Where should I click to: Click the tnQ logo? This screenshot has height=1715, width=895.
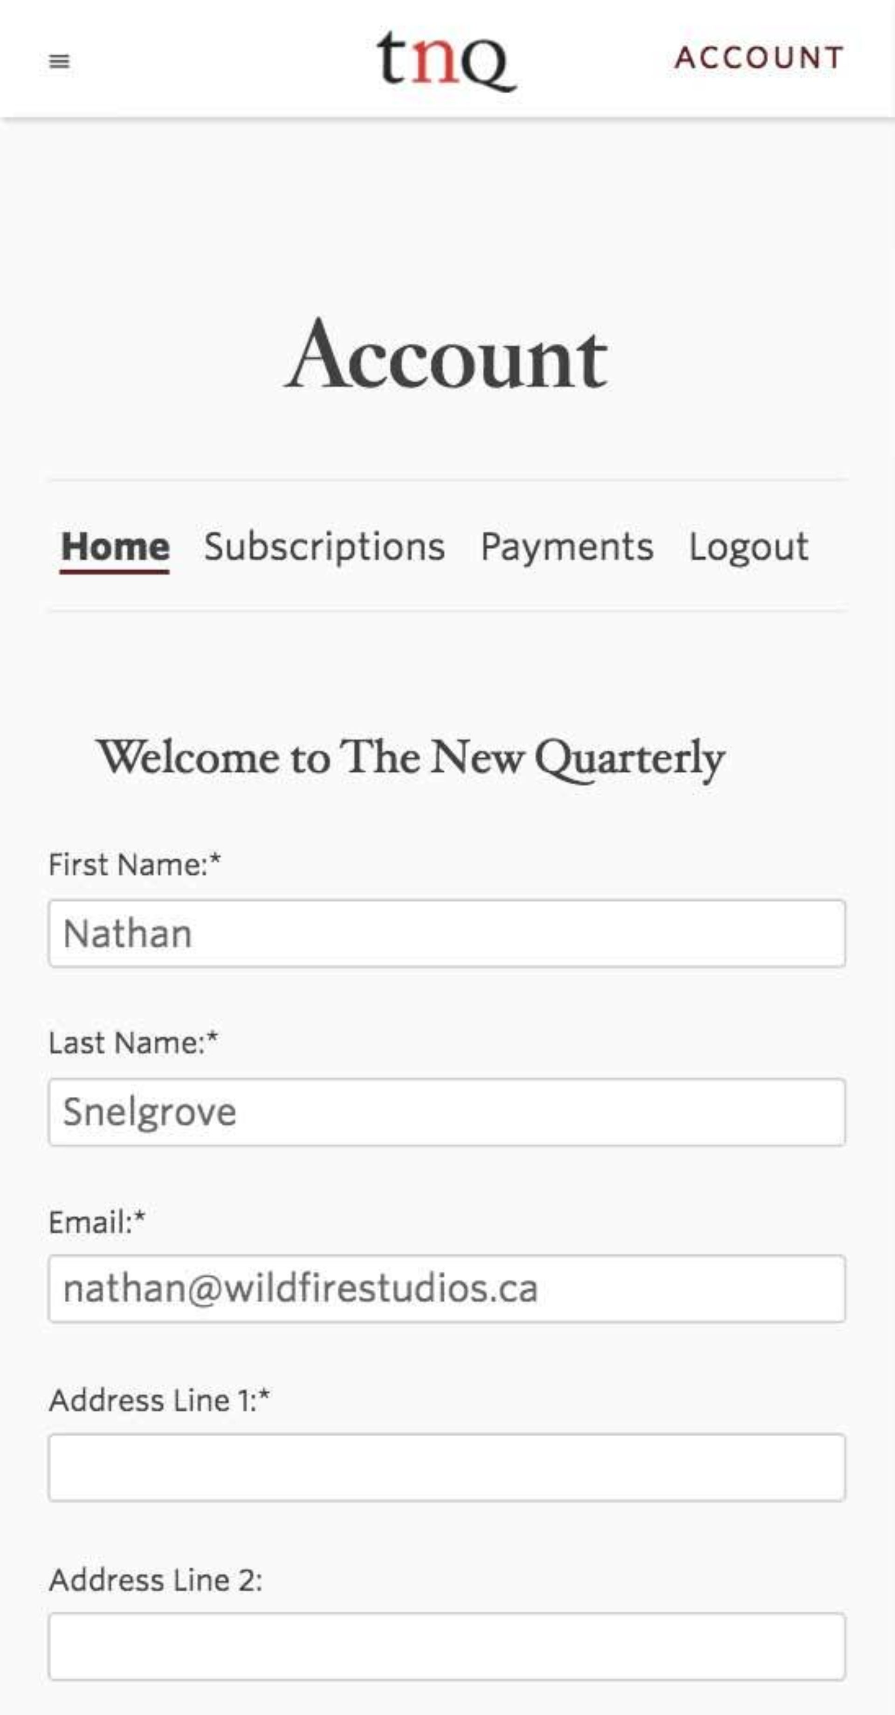tap(447, 61)
